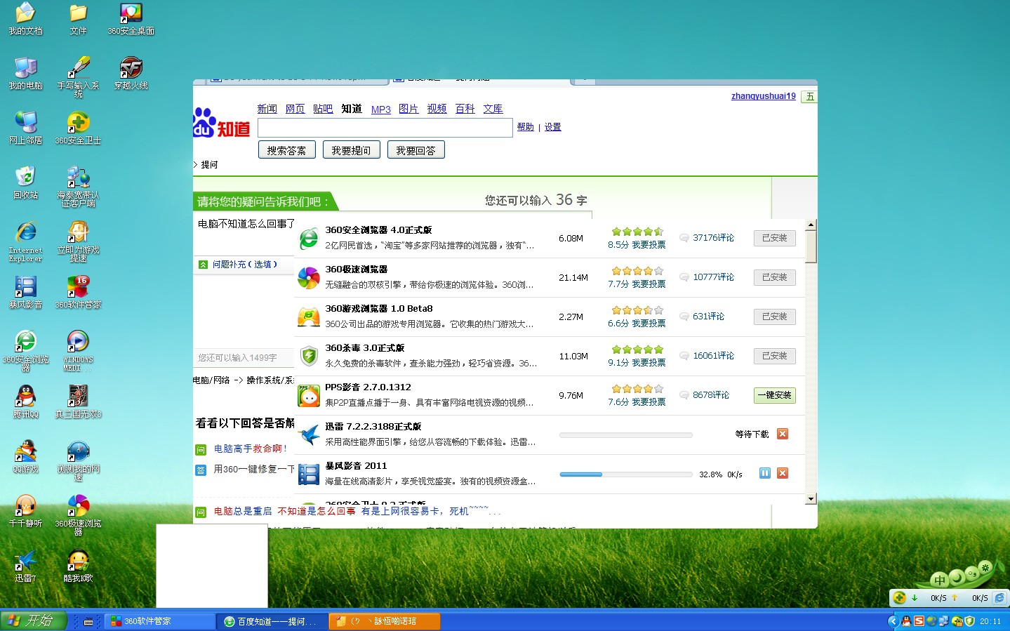Open the input method settings gear pea
1010x631 pixels.
(x=985, y=567)
